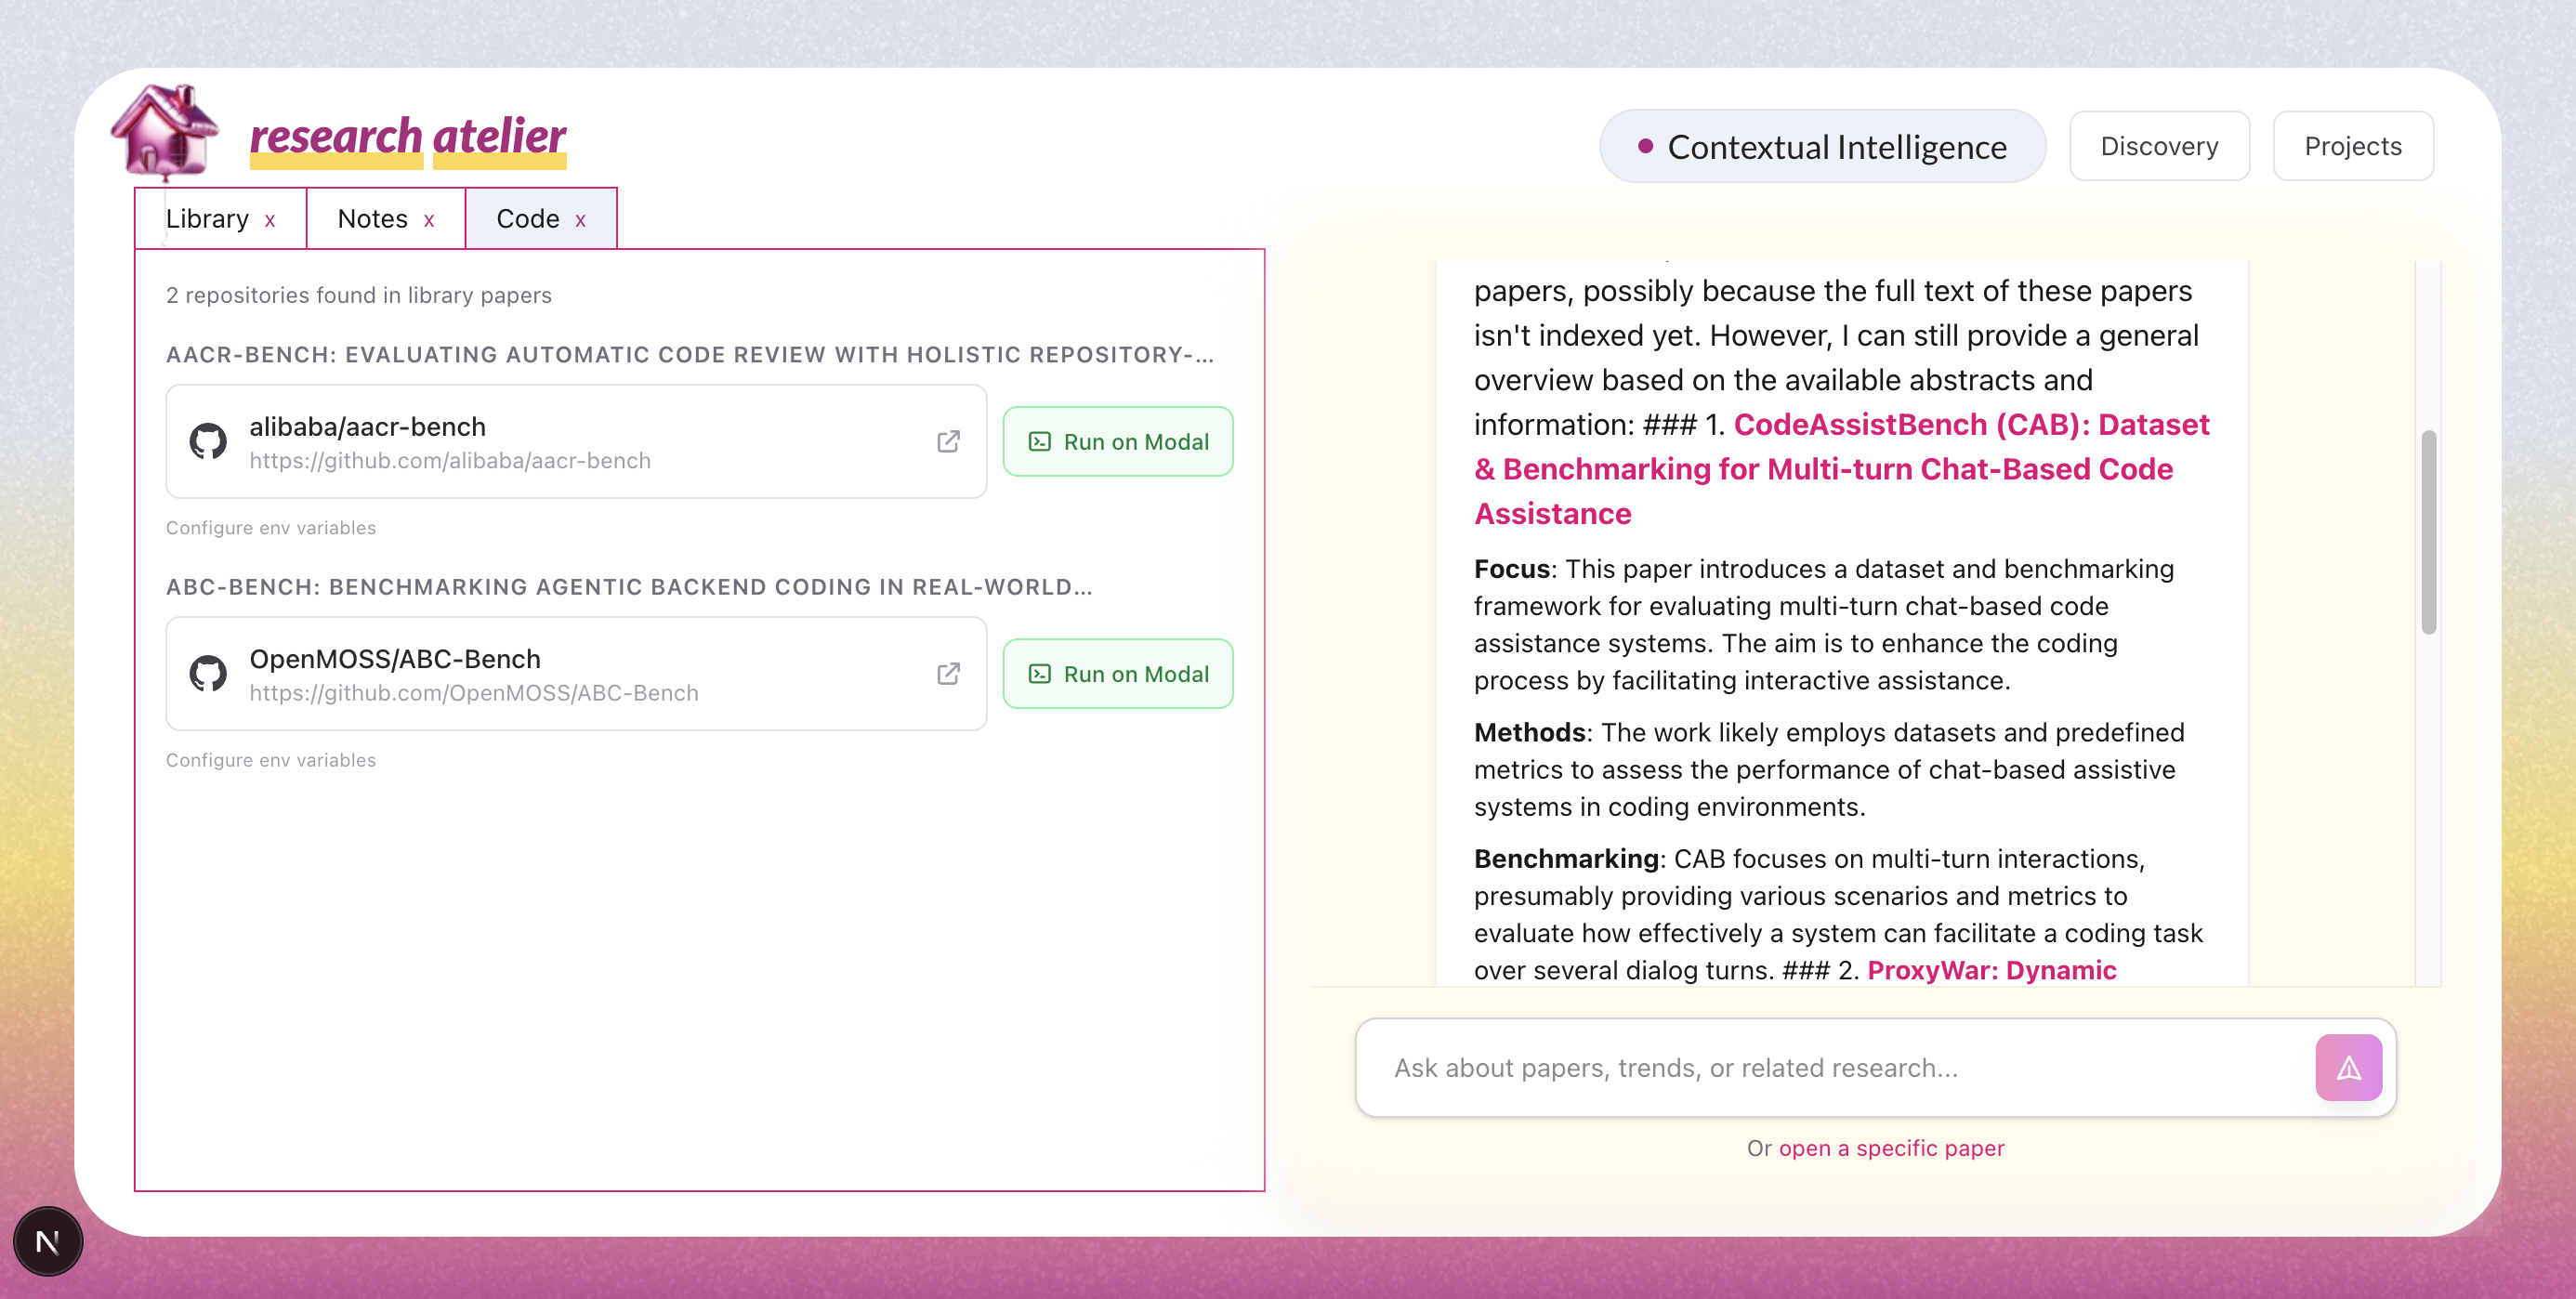This screenshot has height=1299, width=2576.
Task: Open alibaba/aacr-bench external link icon
Action: point(947,442)
